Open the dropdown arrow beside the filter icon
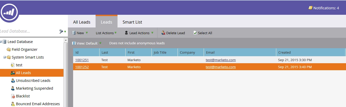The height and width of the screenshot is (107, 346). tap(65, 32)
